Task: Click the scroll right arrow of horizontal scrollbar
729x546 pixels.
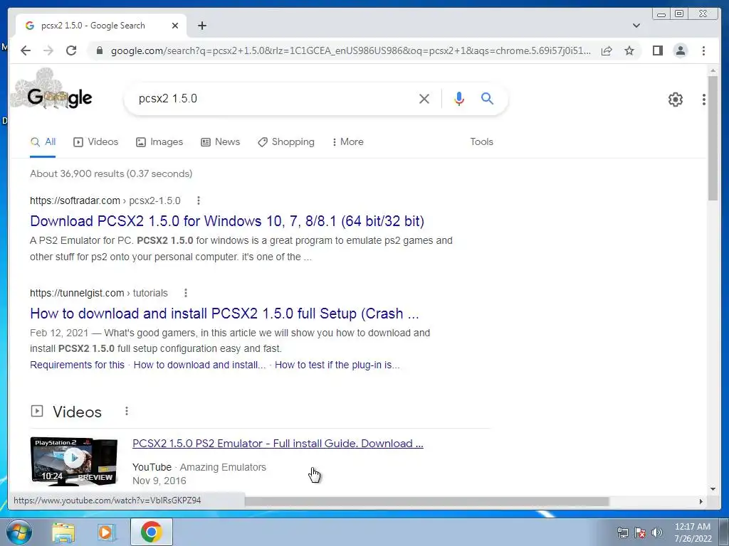Action: pos(701,501)
